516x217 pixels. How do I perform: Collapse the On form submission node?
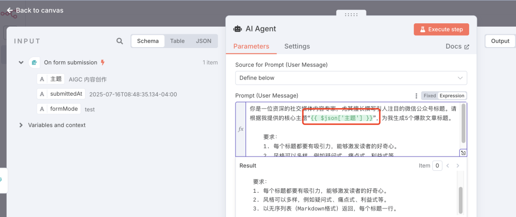[x=21, y=62]
